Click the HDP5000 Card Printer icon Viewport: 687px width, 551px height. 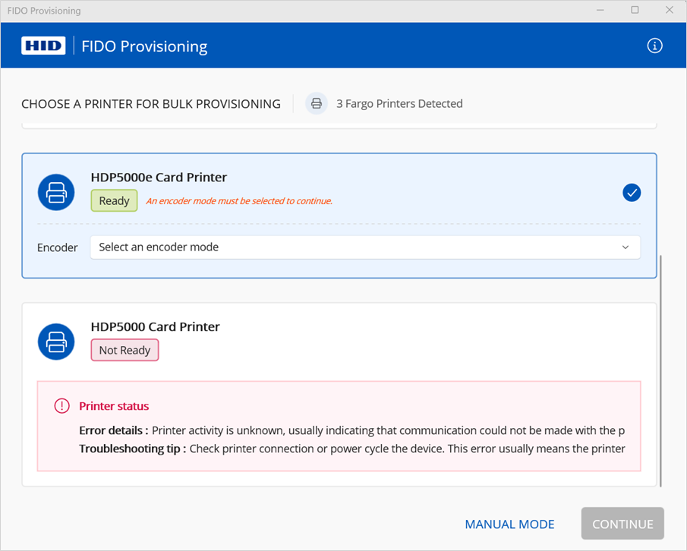pyautogui.click(x=56, y=342)
